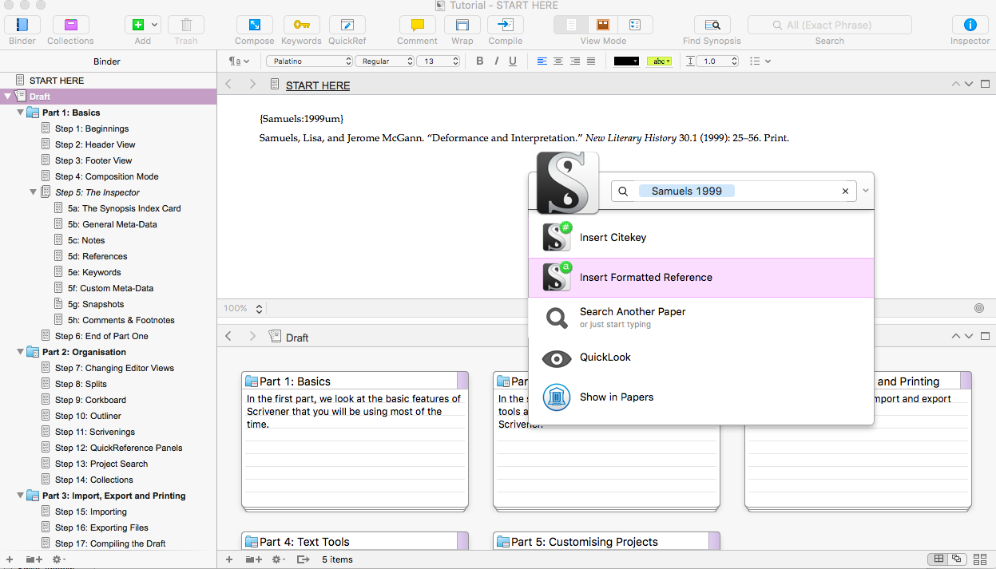
Task: Click the Compile toolbar icon
Action: pyautogui.click(x=505, y=26)
